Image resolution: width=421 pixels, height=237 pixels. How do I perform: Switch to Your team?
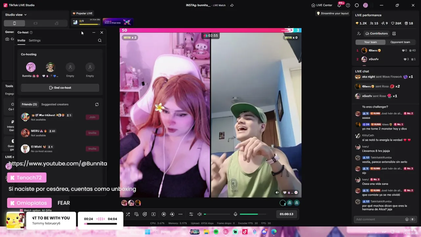pyautogui.click(x=370, y=42)
